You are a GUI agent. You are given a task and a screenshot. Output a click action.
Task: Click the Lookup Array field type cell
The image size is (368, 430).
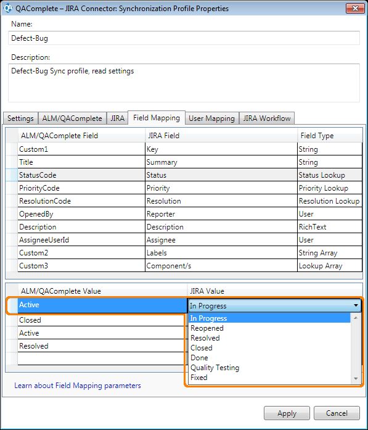330,266
